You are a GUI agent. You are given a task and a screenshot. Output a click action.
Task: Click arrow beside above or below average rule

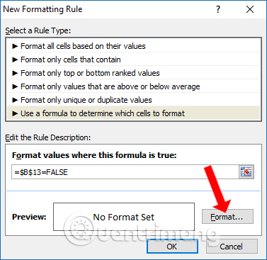tap(15, 86)
